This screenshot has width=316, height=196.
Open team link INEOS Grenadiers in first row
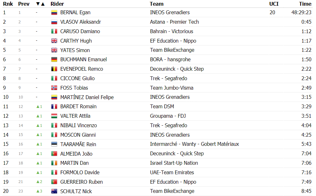170,12
